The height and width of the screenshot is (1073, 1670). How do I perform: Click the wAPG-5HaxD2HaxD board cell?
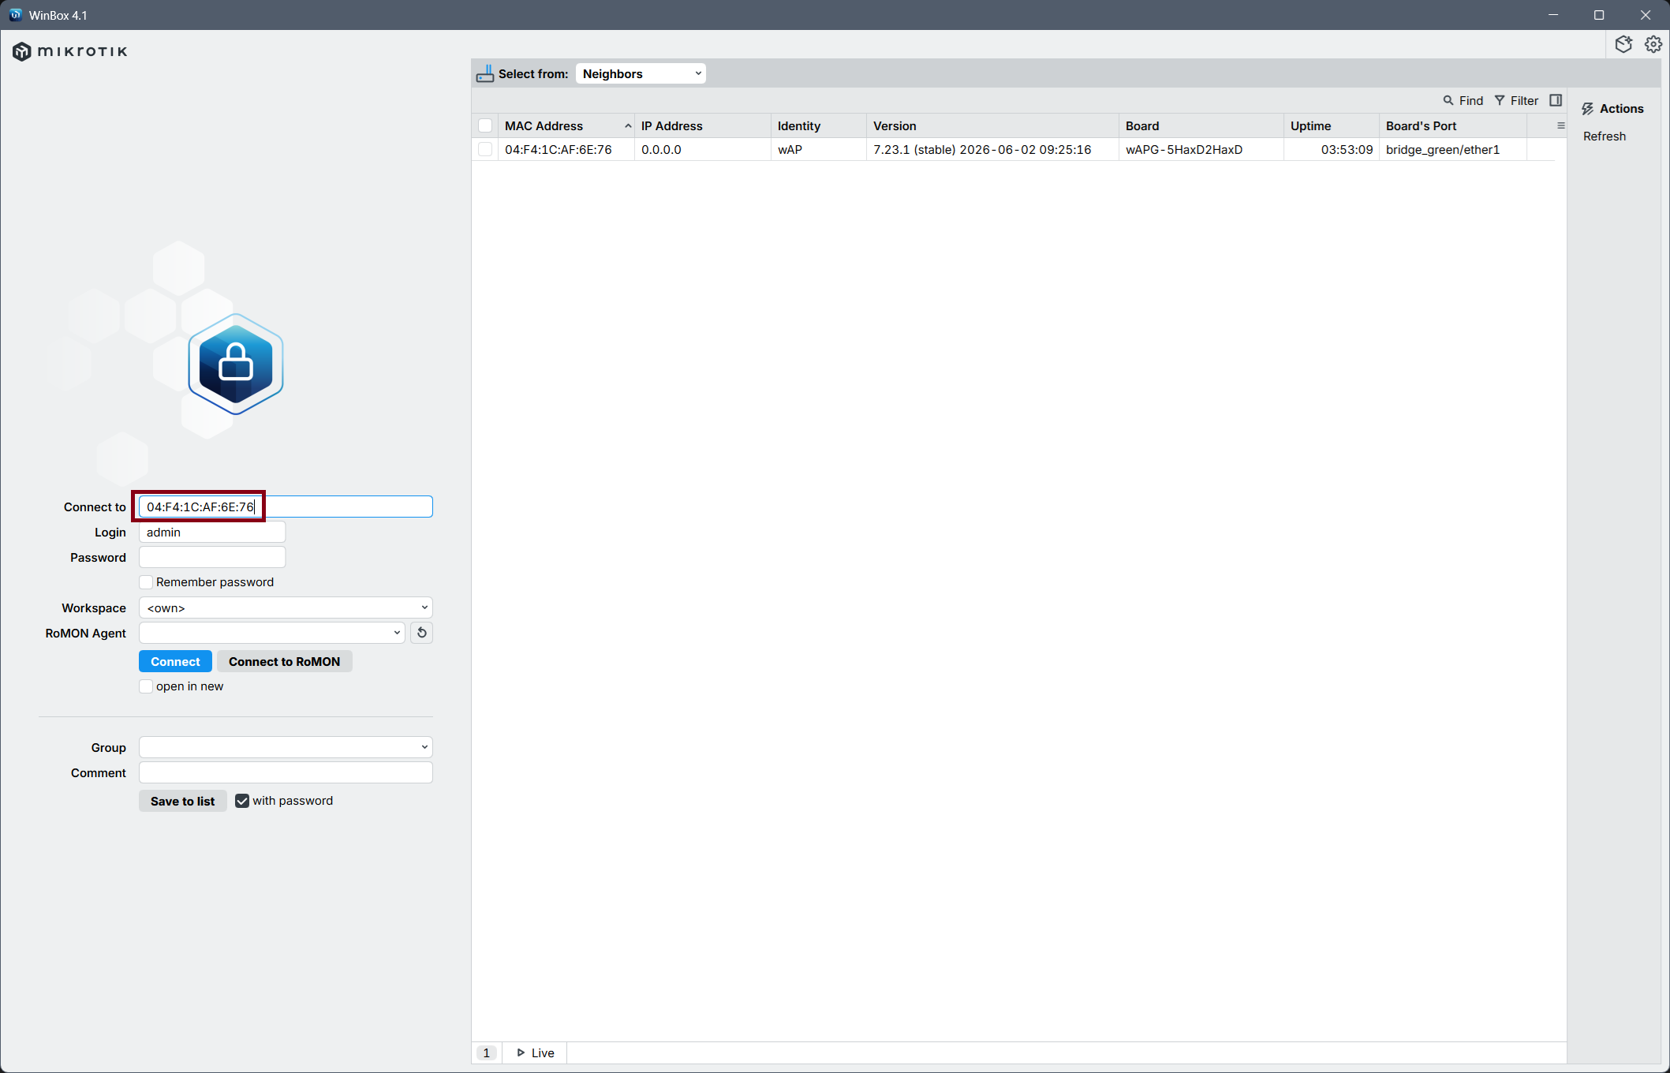tap(1201, 149)
